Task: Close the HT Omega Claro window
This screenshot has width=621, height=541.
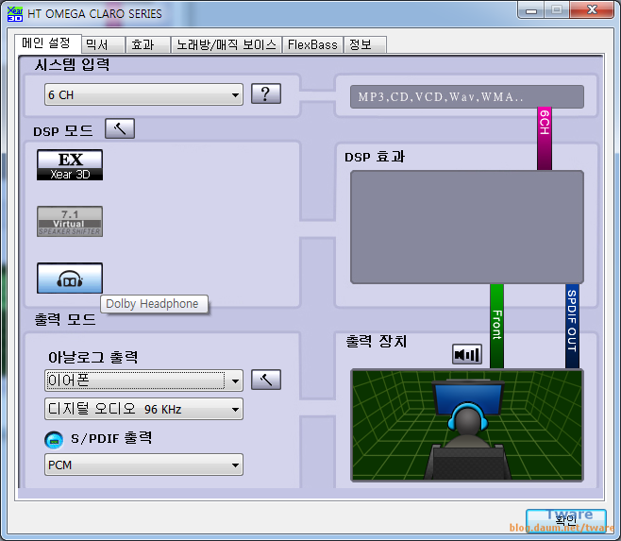Action: tap(592, 9)
